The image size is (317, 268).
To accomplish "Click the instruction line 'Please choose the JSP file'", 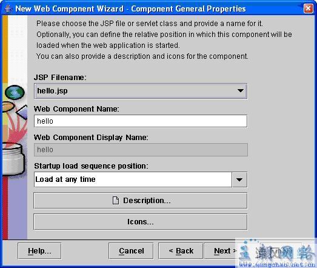I will (150, 24).
